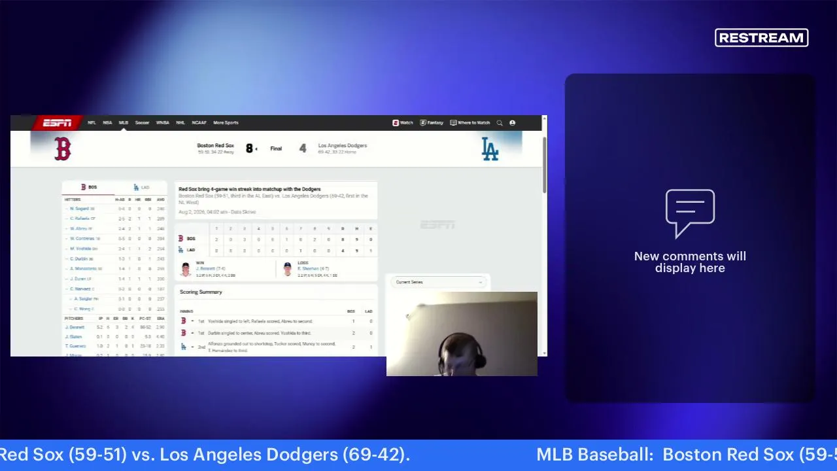Open E. Sheehan link under LOSS

click(308, 269)
